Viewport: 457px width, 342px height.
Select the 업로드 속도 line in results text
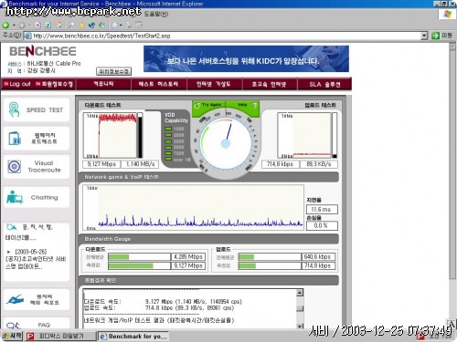[159, 308]
